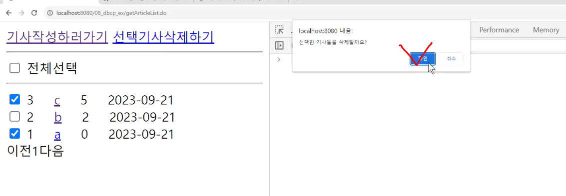Click the 선택기사삭제하기 link

[163, 37]
